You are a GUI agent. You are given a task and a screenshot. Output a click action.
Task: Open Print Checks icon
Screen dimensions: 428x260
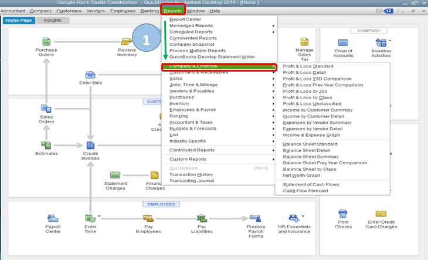pos(343,214)
